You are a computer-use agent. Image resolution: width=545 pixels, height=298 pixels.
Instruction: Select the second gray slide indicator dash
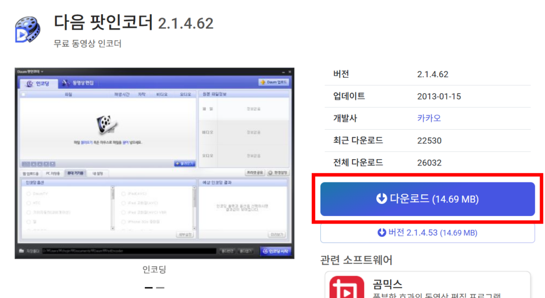(x=160, y=287)
